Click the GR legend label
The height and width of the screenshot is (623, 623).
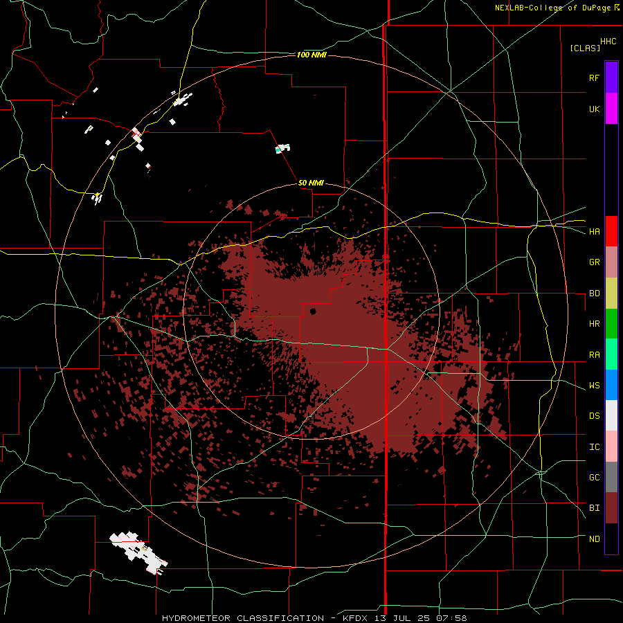point(594,262)
